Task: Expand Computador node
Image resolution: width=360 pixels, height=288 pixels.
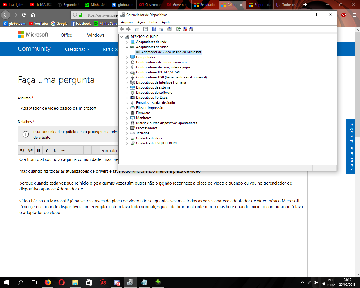Action: [127, 57]
